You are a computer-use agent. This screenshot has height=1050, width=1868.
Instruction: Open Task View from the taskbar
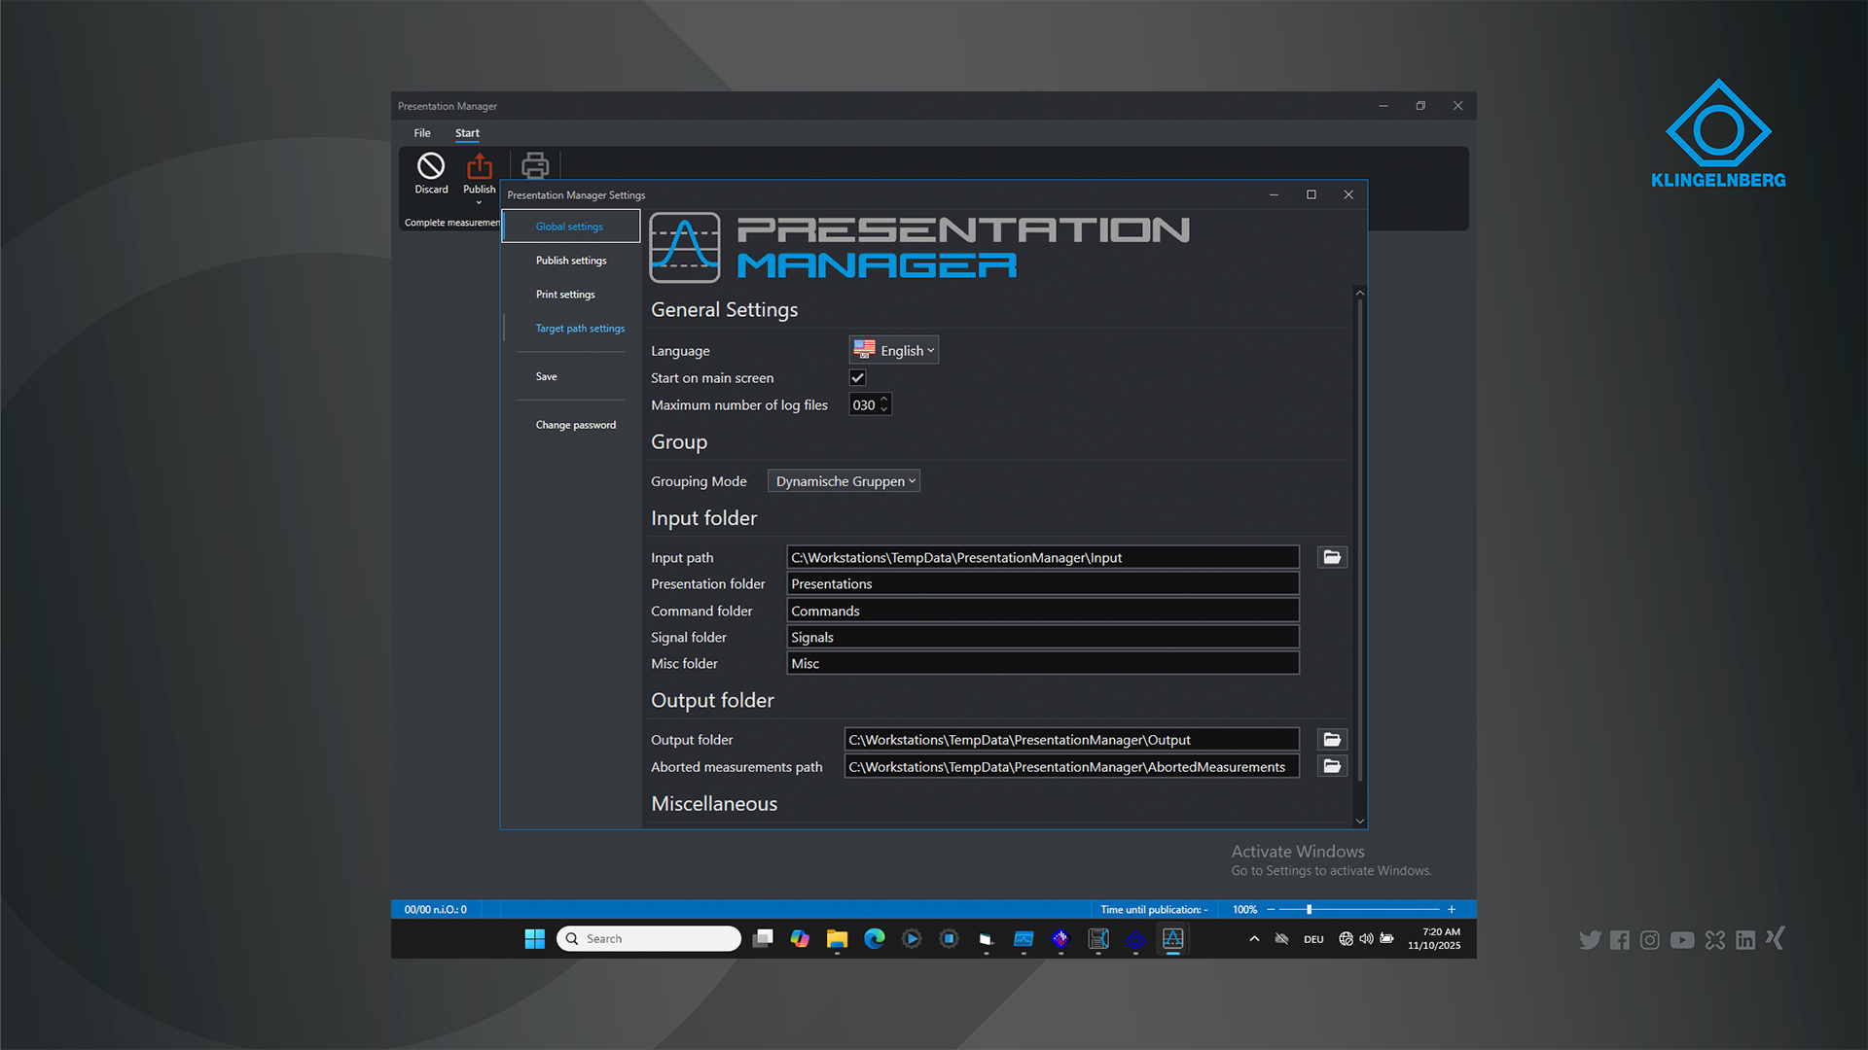pyautogui.click(x=763, y=938)
